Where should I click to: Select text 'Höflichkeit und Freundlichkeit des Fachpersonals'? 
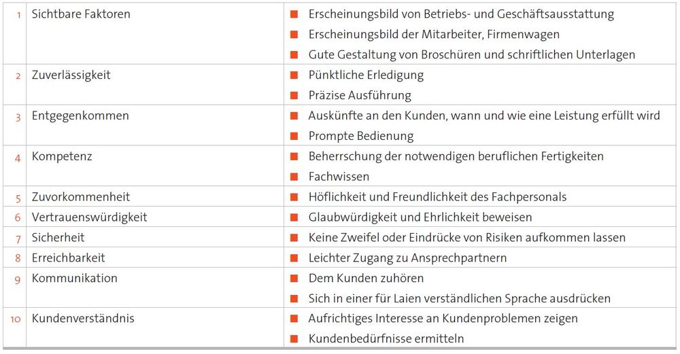coord(437,197)
